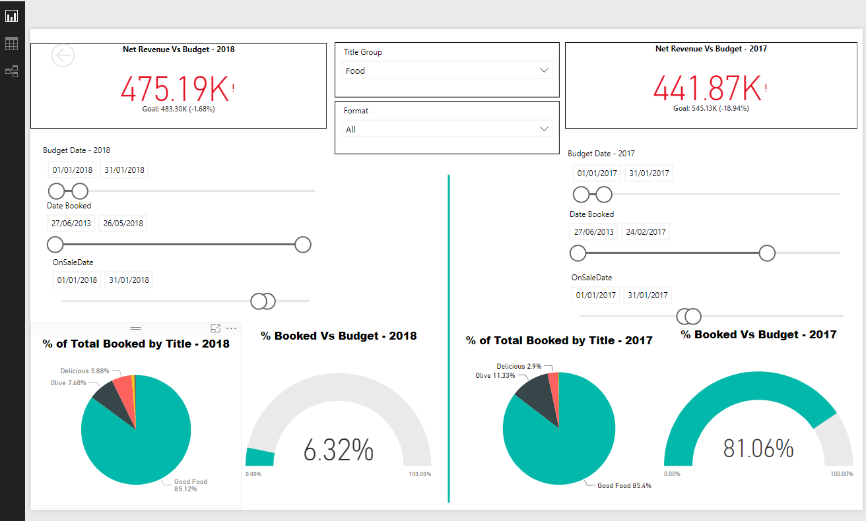Edit OnSaleDate end 31/01/2017

click(648, 295)
